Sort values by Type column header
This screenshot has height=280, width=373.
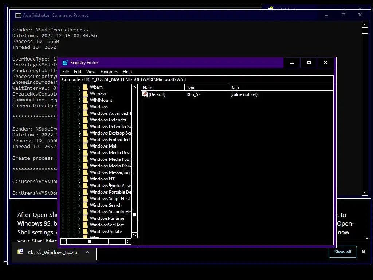(x=206, y=87)
